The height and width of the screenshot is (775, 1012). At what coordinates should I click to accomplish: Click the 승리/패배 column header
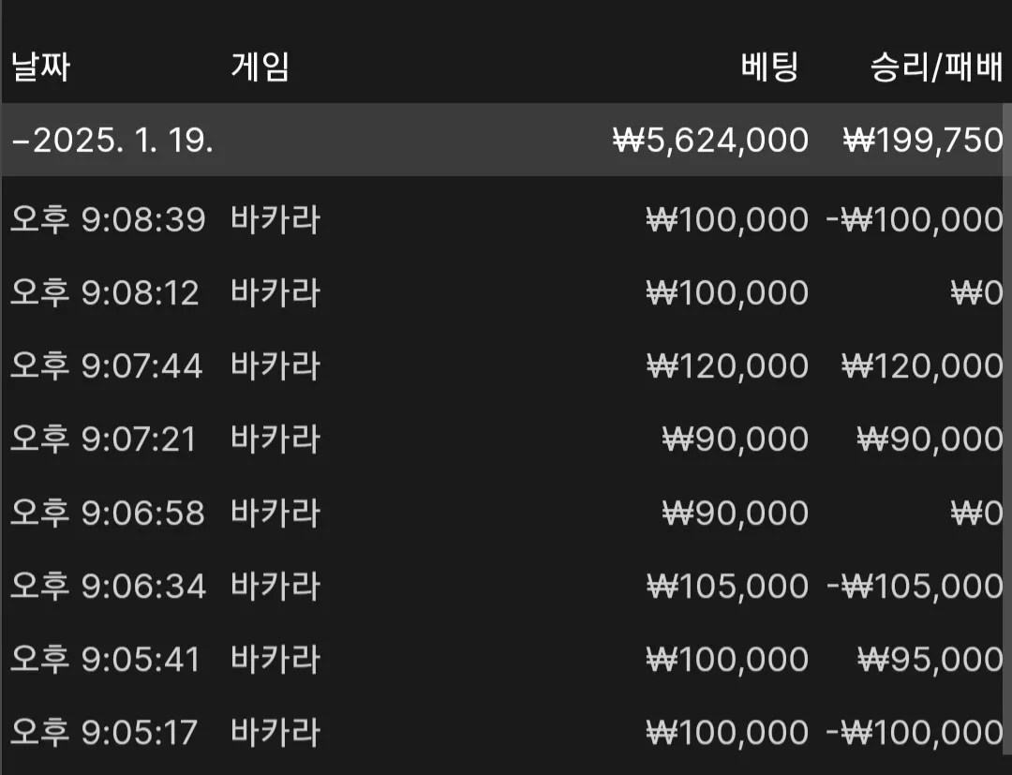click(x=936, y=67)
